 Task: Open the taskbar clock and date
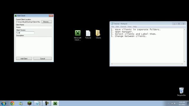tap(182, 103)
